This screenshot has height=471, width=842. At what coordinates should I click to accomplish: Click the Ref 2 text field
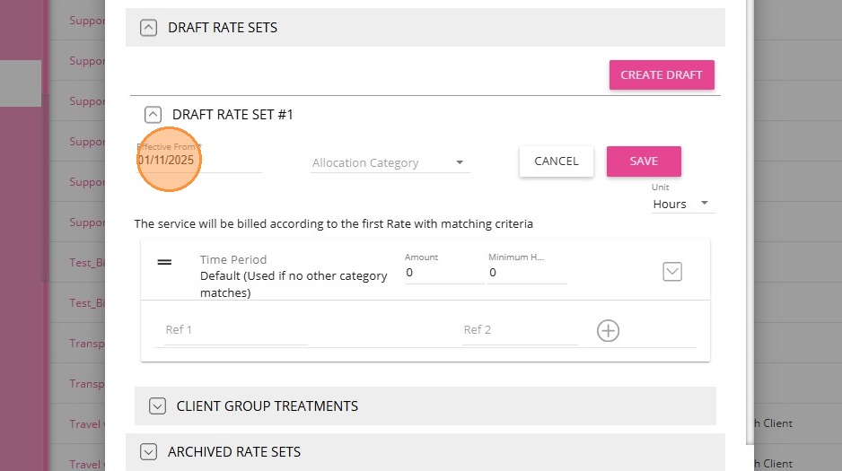(519, 330)
